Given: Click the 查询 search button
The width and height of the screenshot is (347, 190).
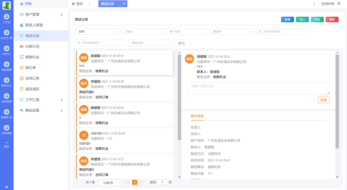Looking at the screenshot, I should pos(181,43).
